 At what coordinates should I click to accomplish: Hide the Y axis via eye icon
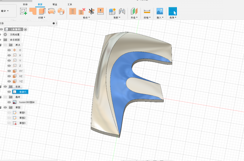click(x=9, y=60)
